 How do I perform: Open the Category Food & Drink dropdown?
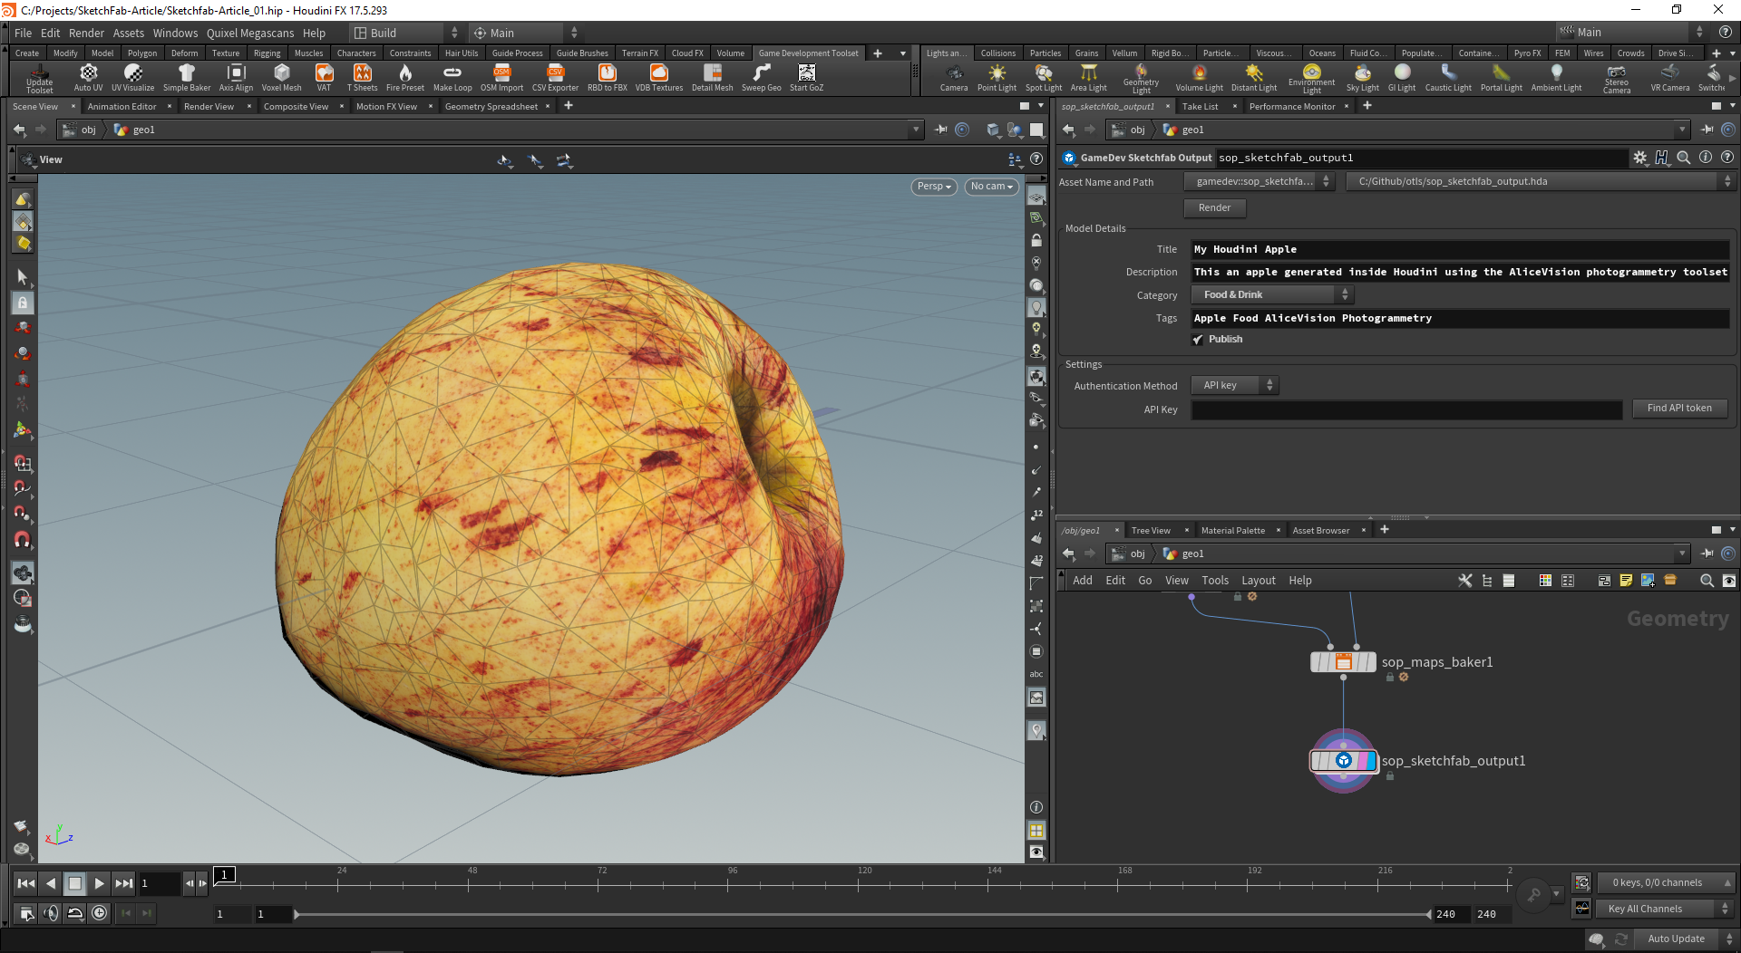1271,295
